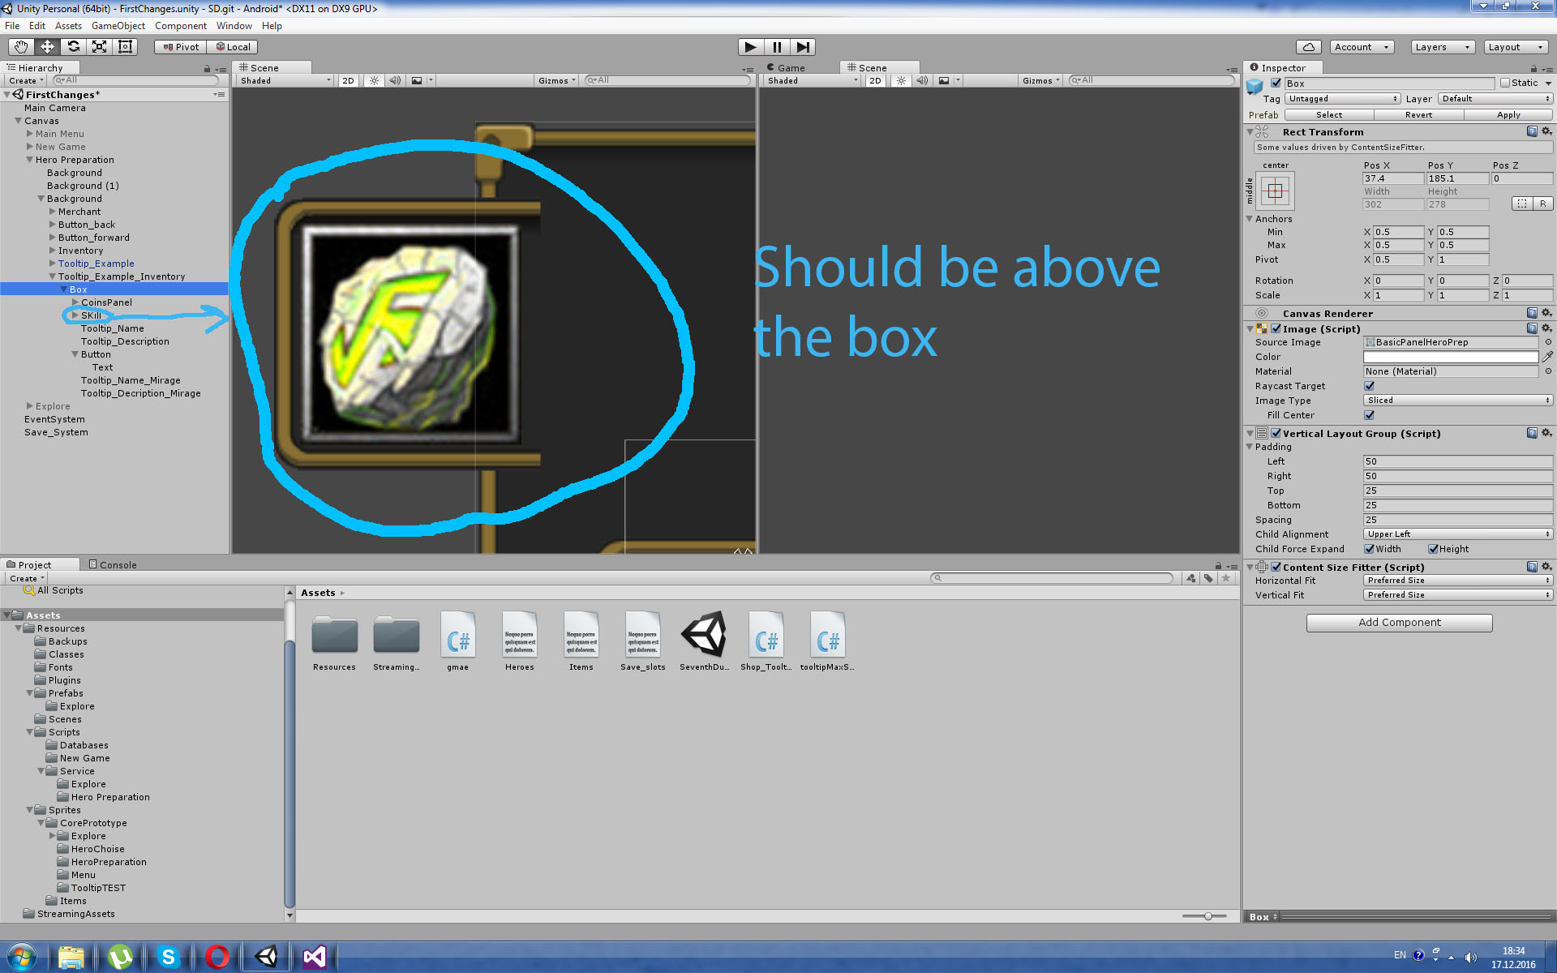Open the Image Type dropdown
Viewport: 1557px width, 973px height.
pyautogui.click(x=1458, y=401)
